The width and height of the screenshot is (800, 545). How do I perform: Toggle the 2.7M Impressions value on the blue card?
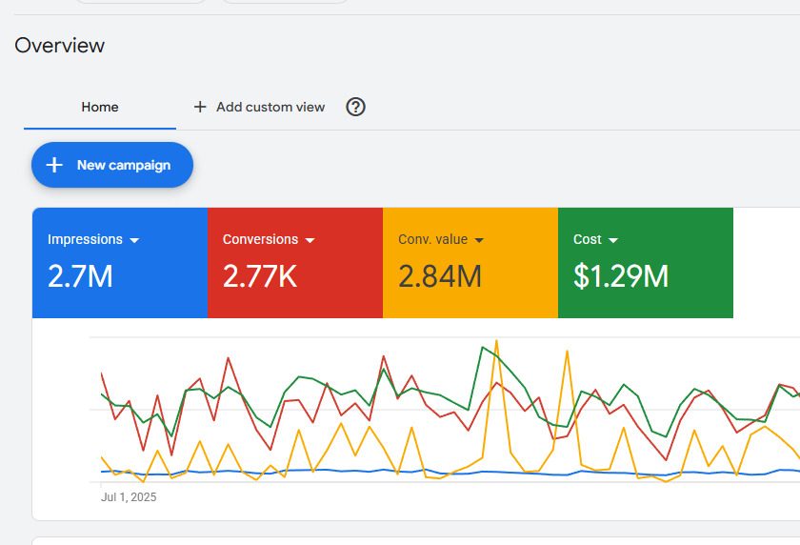coord(80,276)
